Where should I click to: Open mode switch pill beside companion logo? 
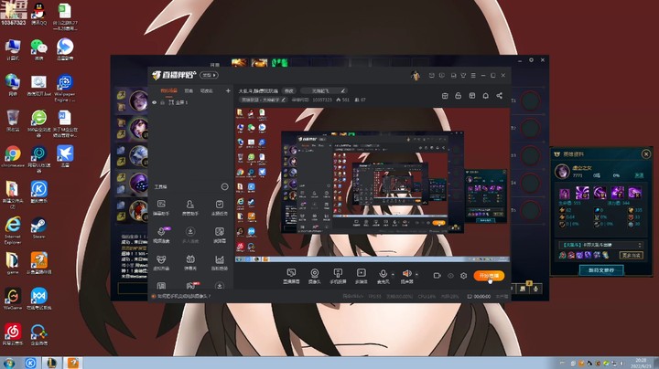[x=209, y=75]
